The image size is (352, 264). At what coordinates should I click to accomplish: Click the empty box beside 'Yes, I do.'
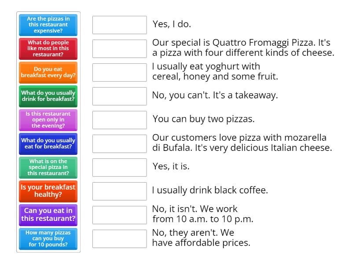(x=120, y=25)
